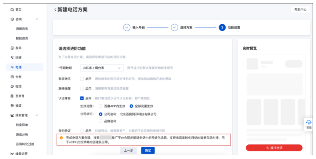Click the 电话 phone icon in sidebar
This screenshot has width=316, height=159.
[12, 67]
